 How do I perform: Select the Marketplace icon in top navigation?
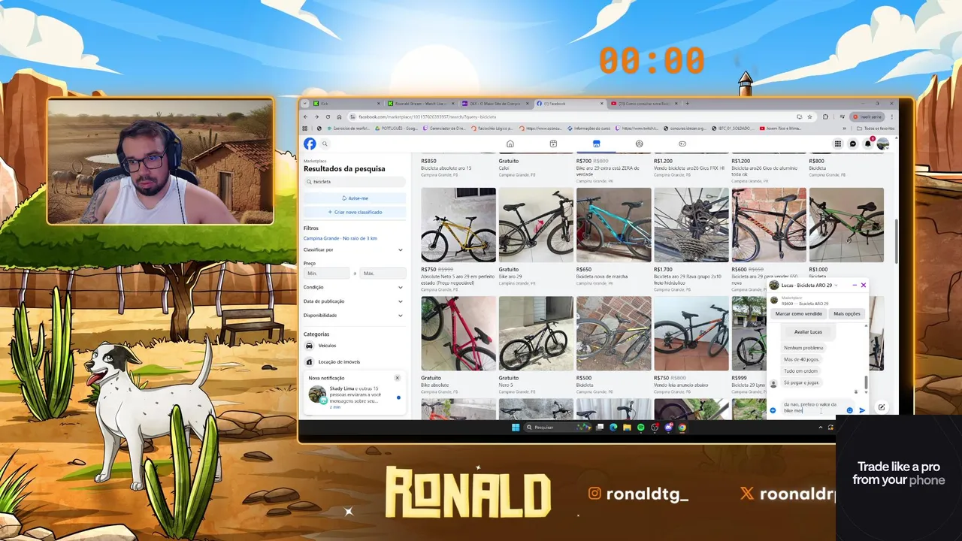[596, 144]
